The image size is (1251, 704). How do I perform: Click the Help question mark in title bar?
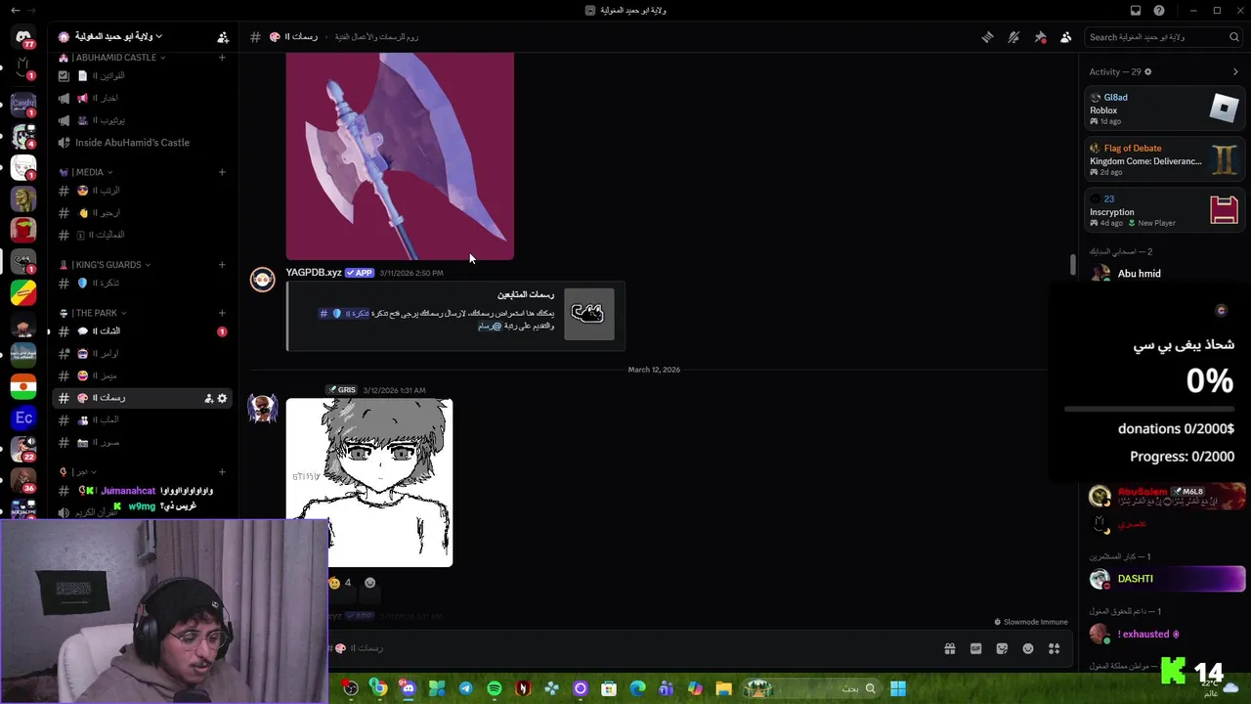[1159, 10]
